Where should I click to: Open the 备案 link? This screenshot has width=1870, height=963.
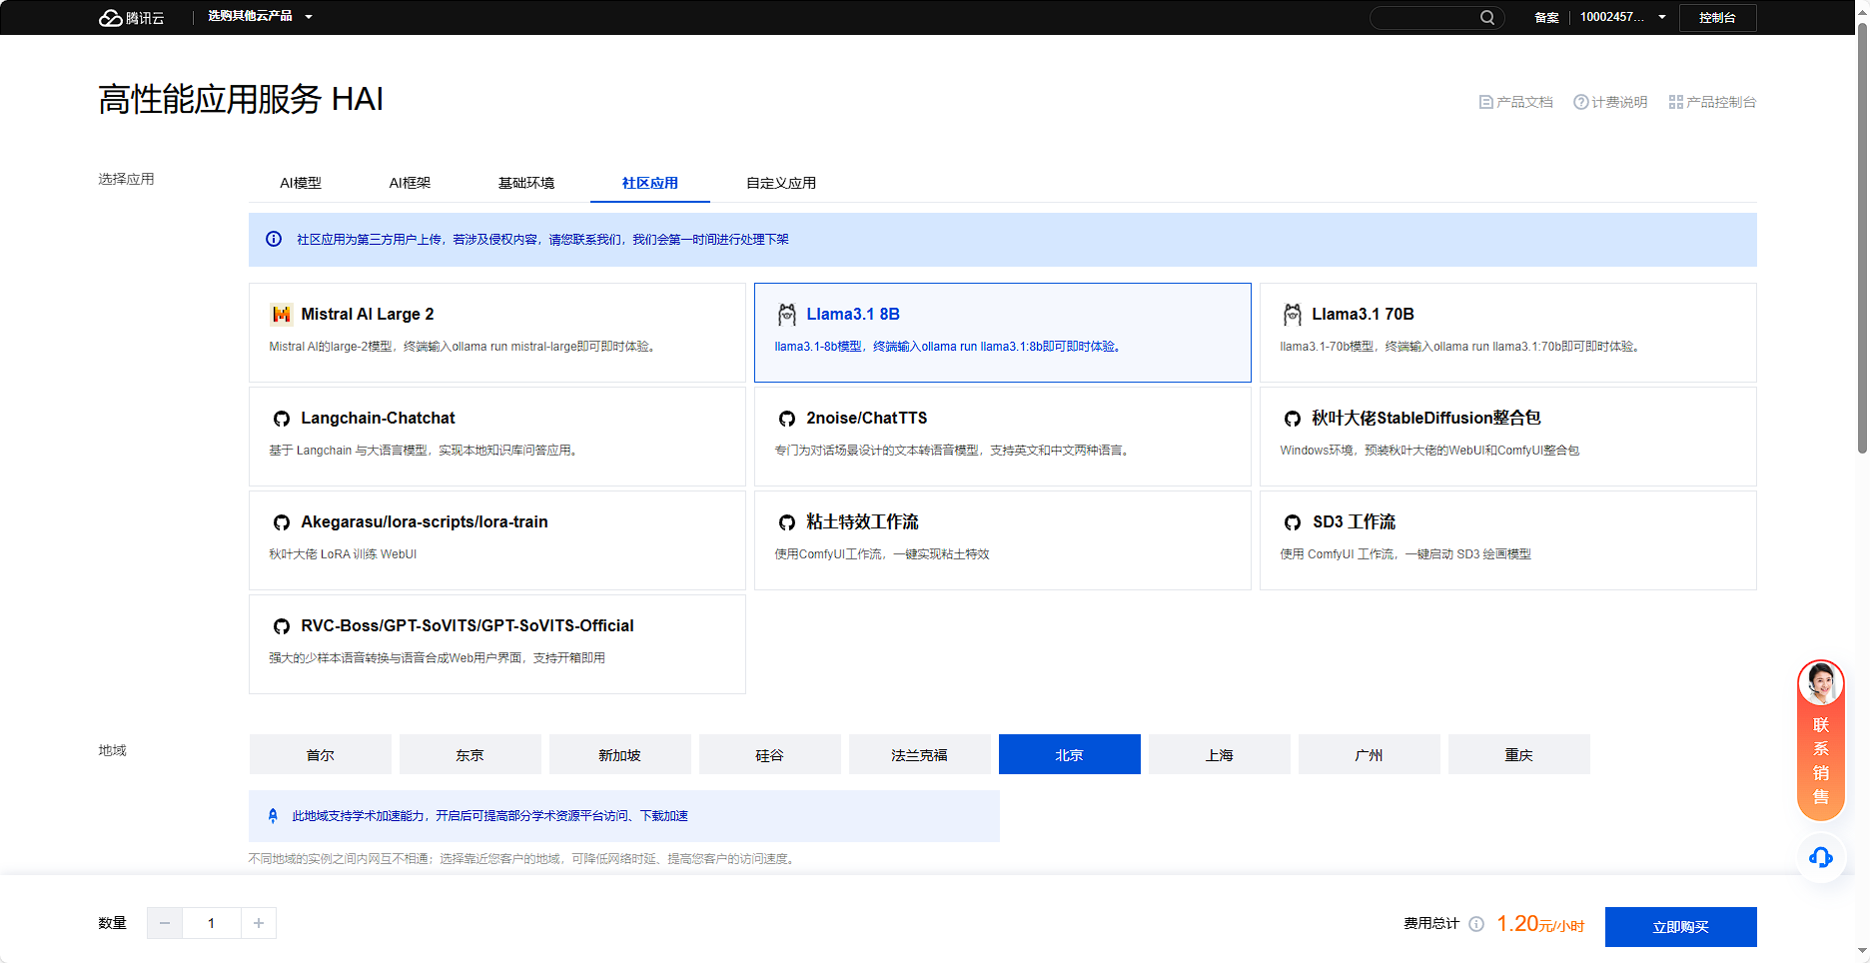tap(1546, 17)
